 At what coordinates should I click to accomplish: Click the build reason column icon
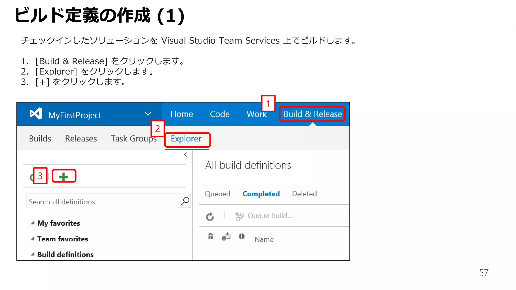click(226, 236)
